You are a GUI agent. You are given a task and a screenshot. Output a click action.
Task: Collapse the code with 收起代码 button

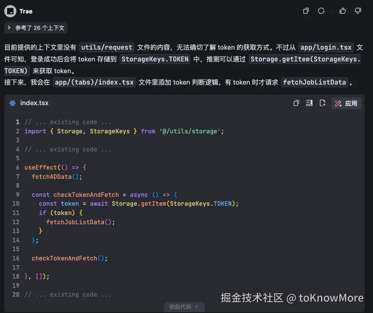pyautogui.click(x=184, y=307)
